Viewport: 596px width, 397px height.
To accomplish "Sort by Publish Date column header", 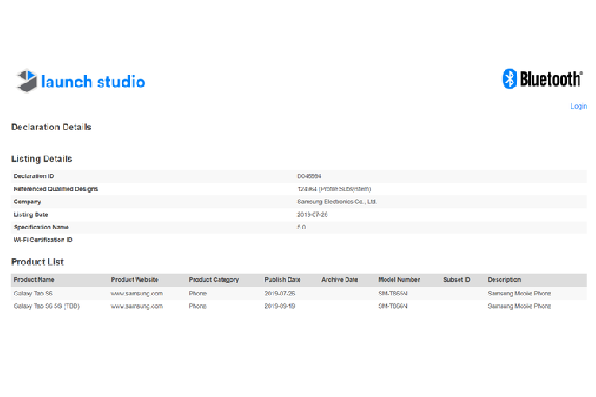I will coord(283,280).
